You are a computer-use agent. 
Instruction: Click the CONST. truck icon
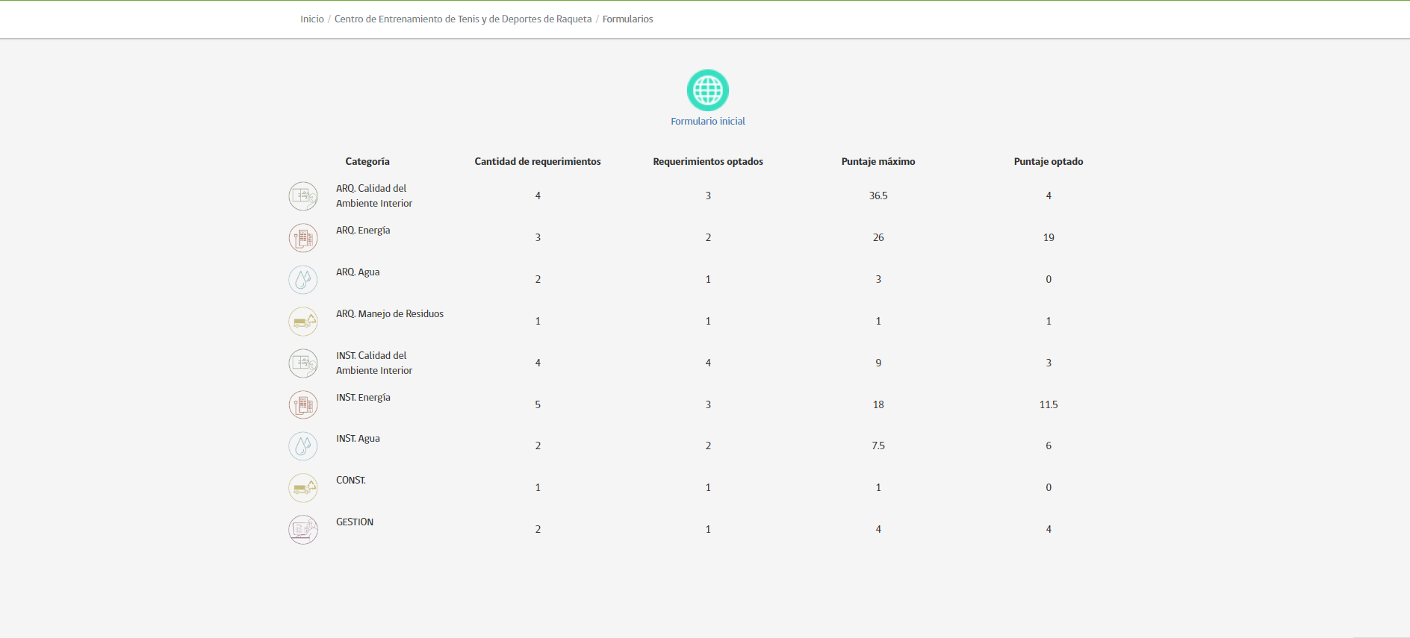tap(303, 488)
